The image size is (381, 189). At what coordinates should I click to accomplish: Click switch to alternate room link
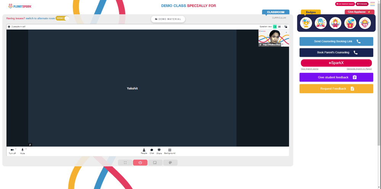(x=40, y=18)
